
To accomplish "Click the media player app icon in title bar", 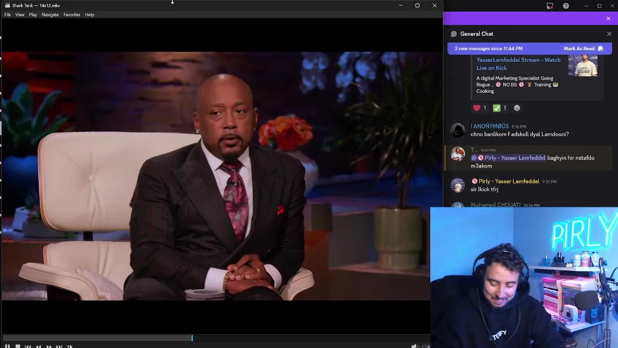I will pyautogui.click(x=7, y=5).
